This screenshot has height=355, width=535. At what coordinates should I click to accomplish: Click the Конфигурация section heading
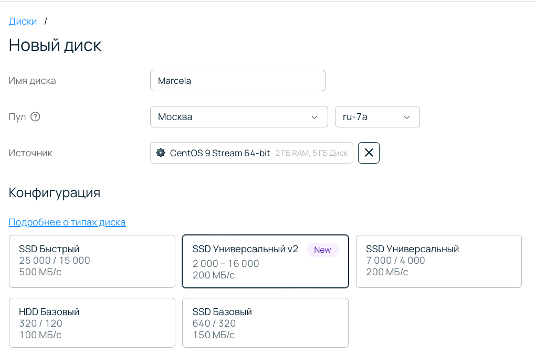[x=55, y=192]
